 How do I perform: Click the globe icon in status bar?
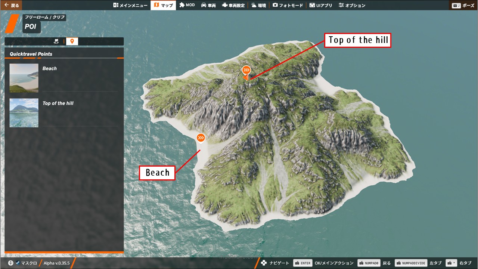(10, 263)
